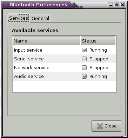Click the Running status text of Audio service
The image size is (128, 138).
coord(98,77)
